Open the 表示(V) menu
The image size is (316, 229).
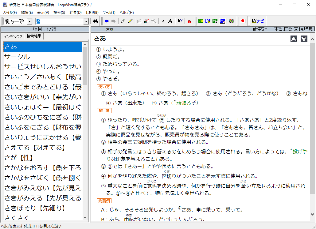coord(43,13)
